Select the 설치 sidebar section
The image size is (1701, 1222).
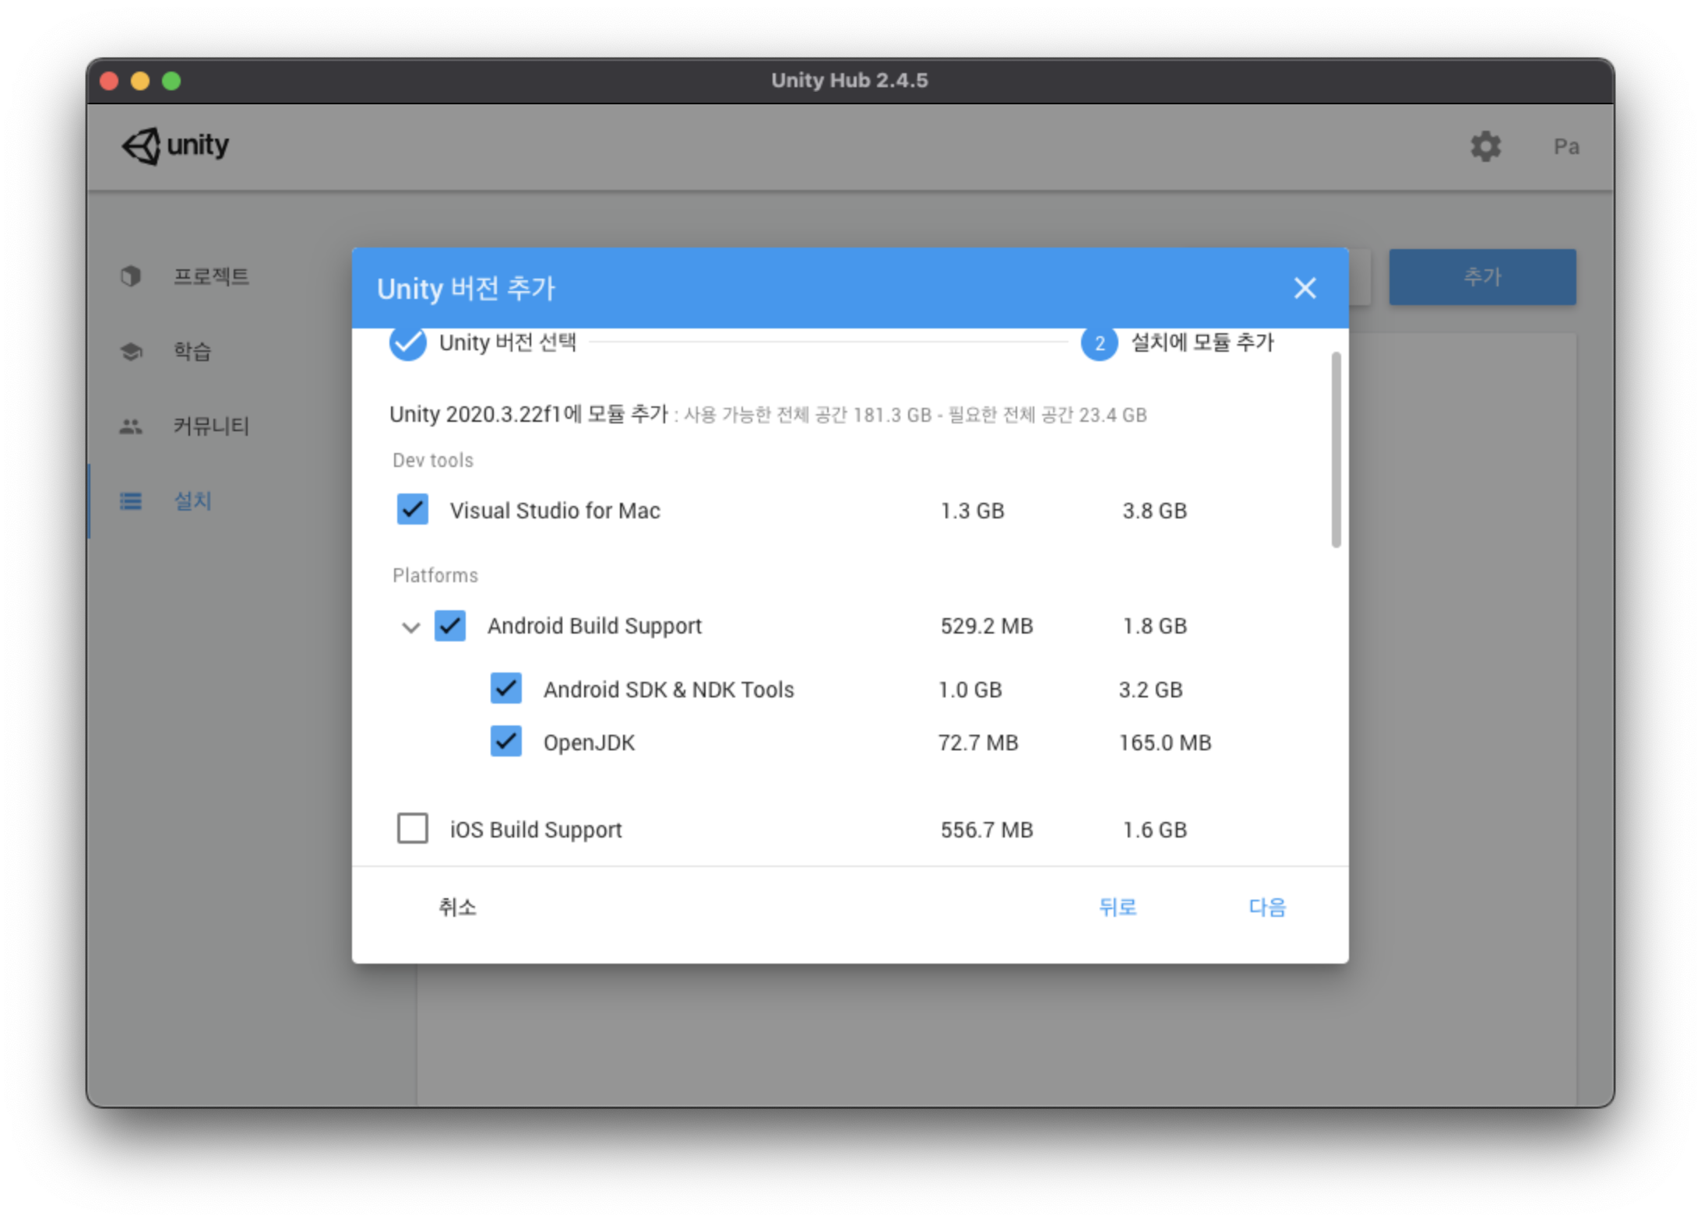coord(192,500)
